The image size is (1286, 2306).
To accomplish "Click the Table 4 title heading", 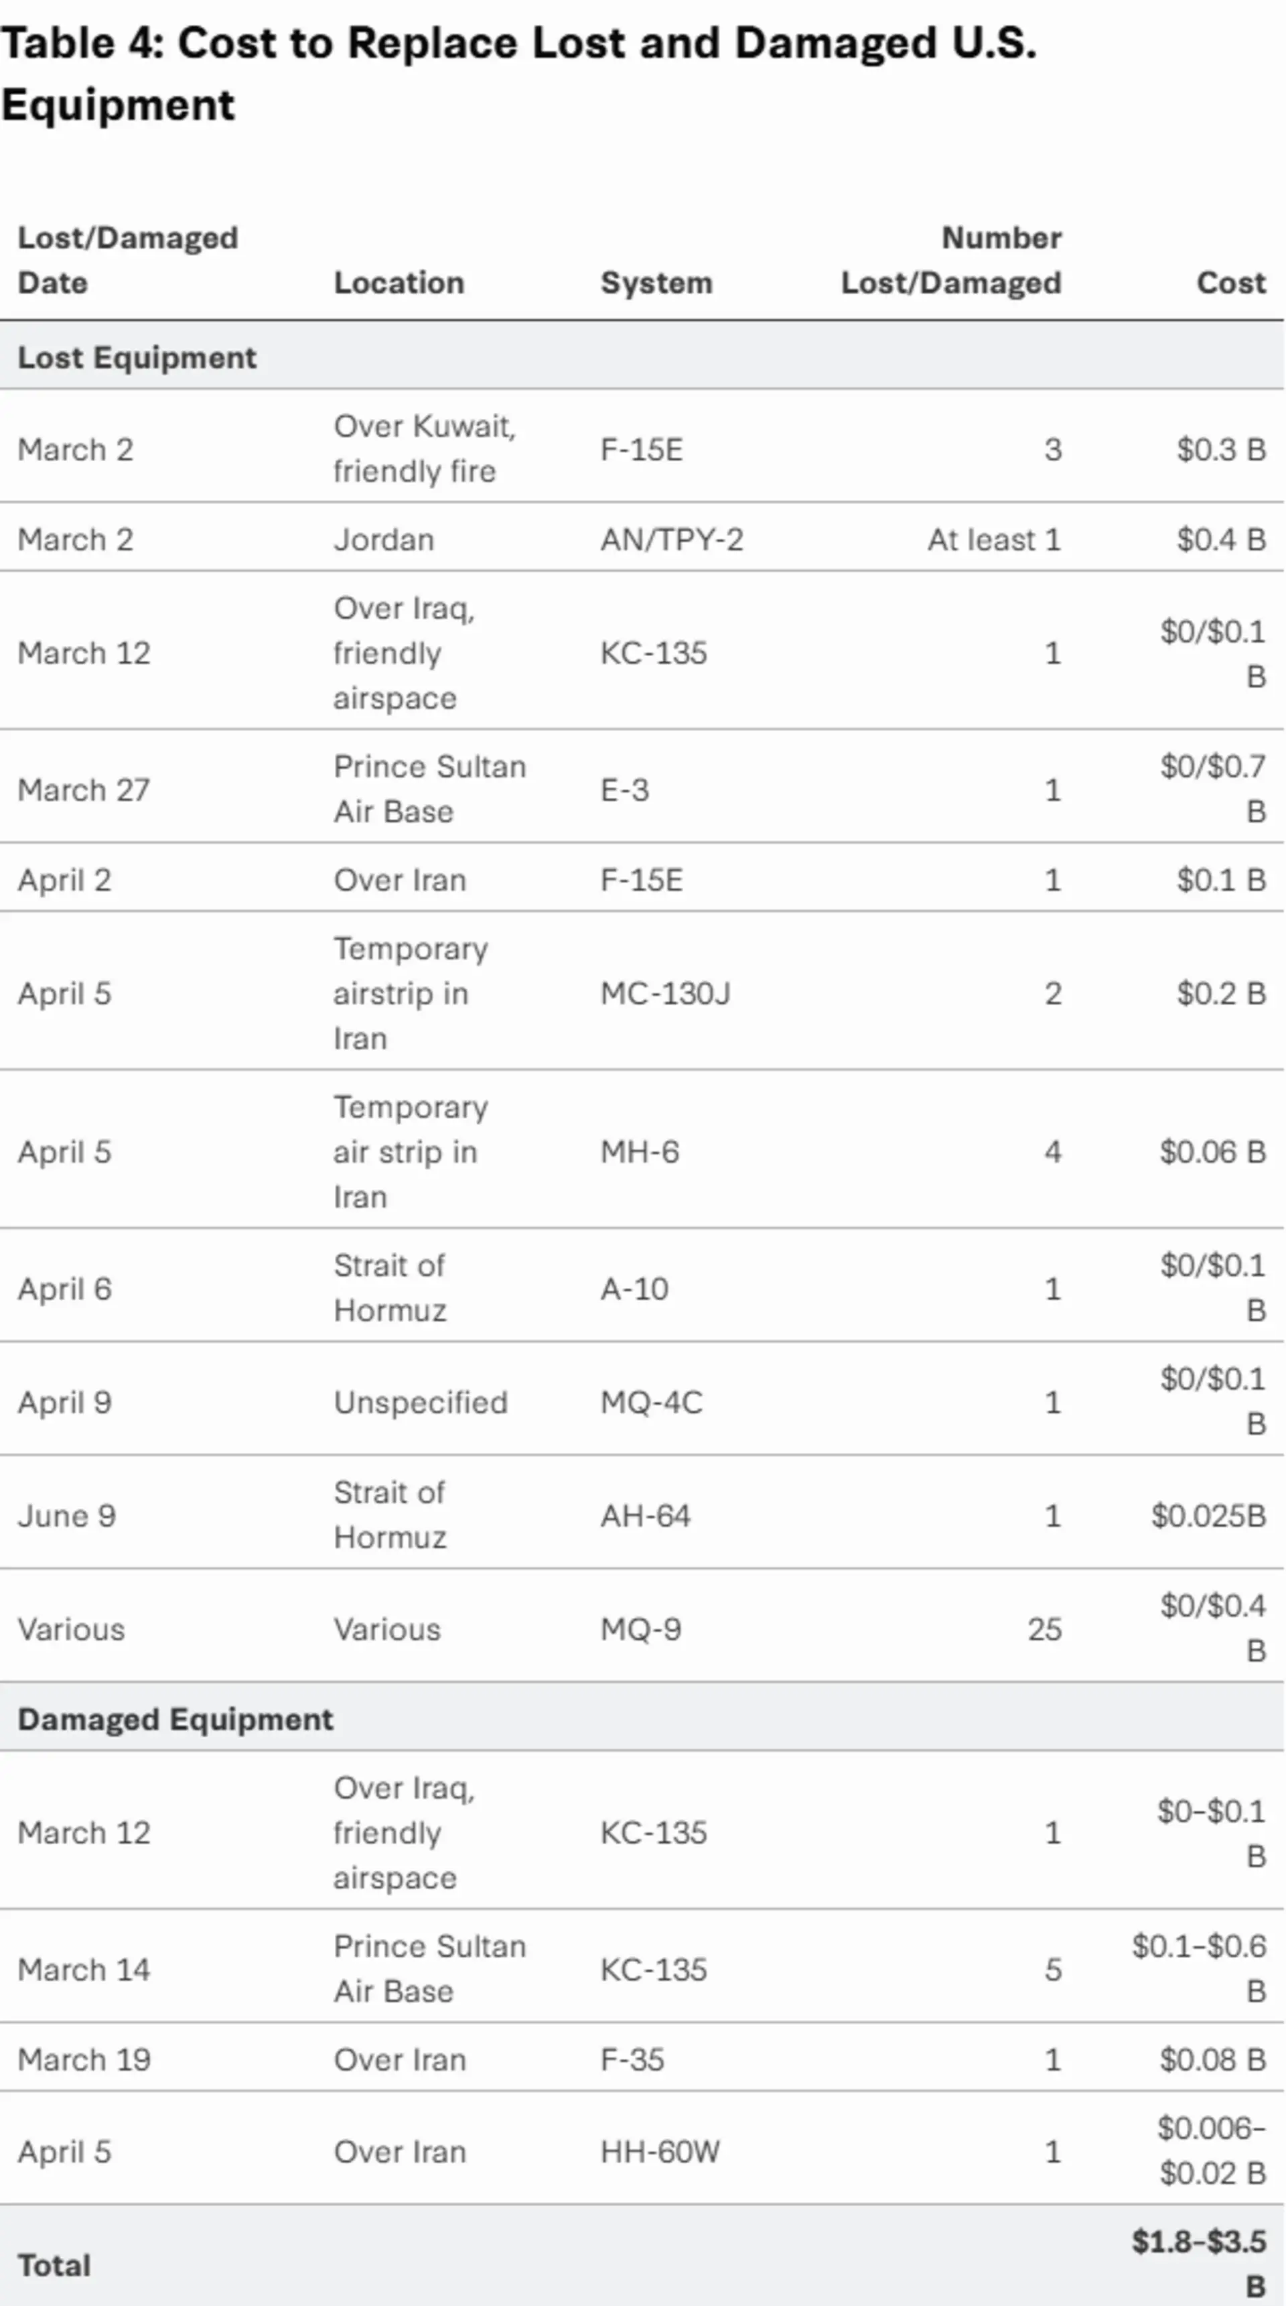I will [519, 74].
